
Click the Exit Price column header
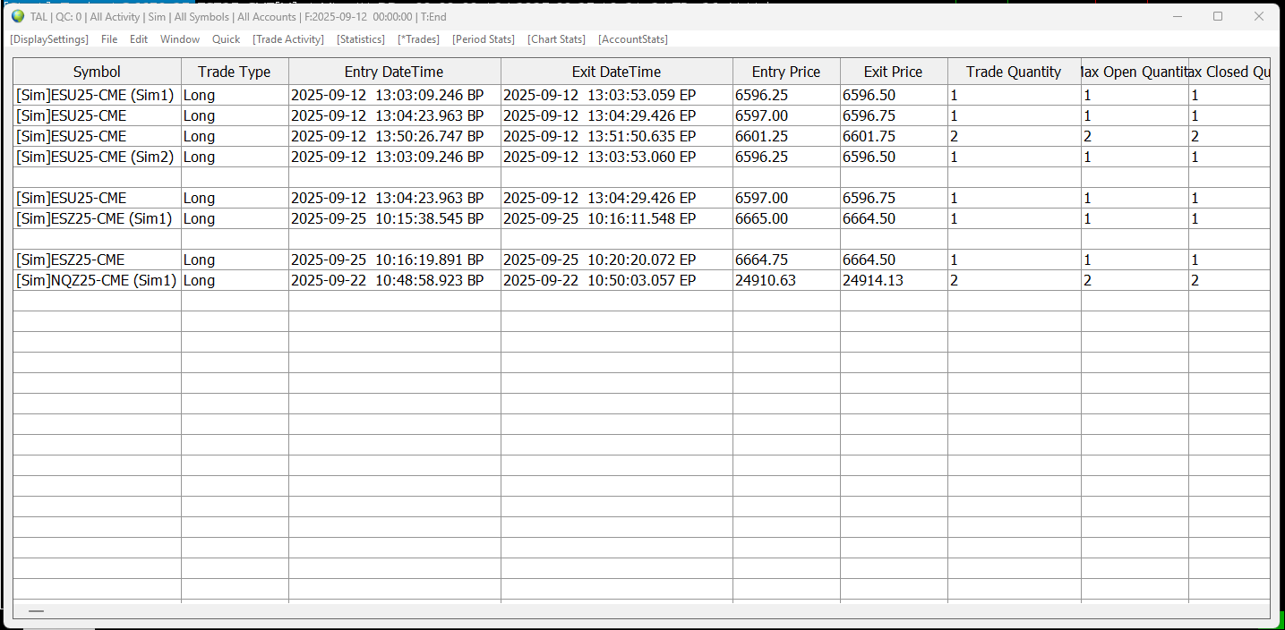coord(894,72)
